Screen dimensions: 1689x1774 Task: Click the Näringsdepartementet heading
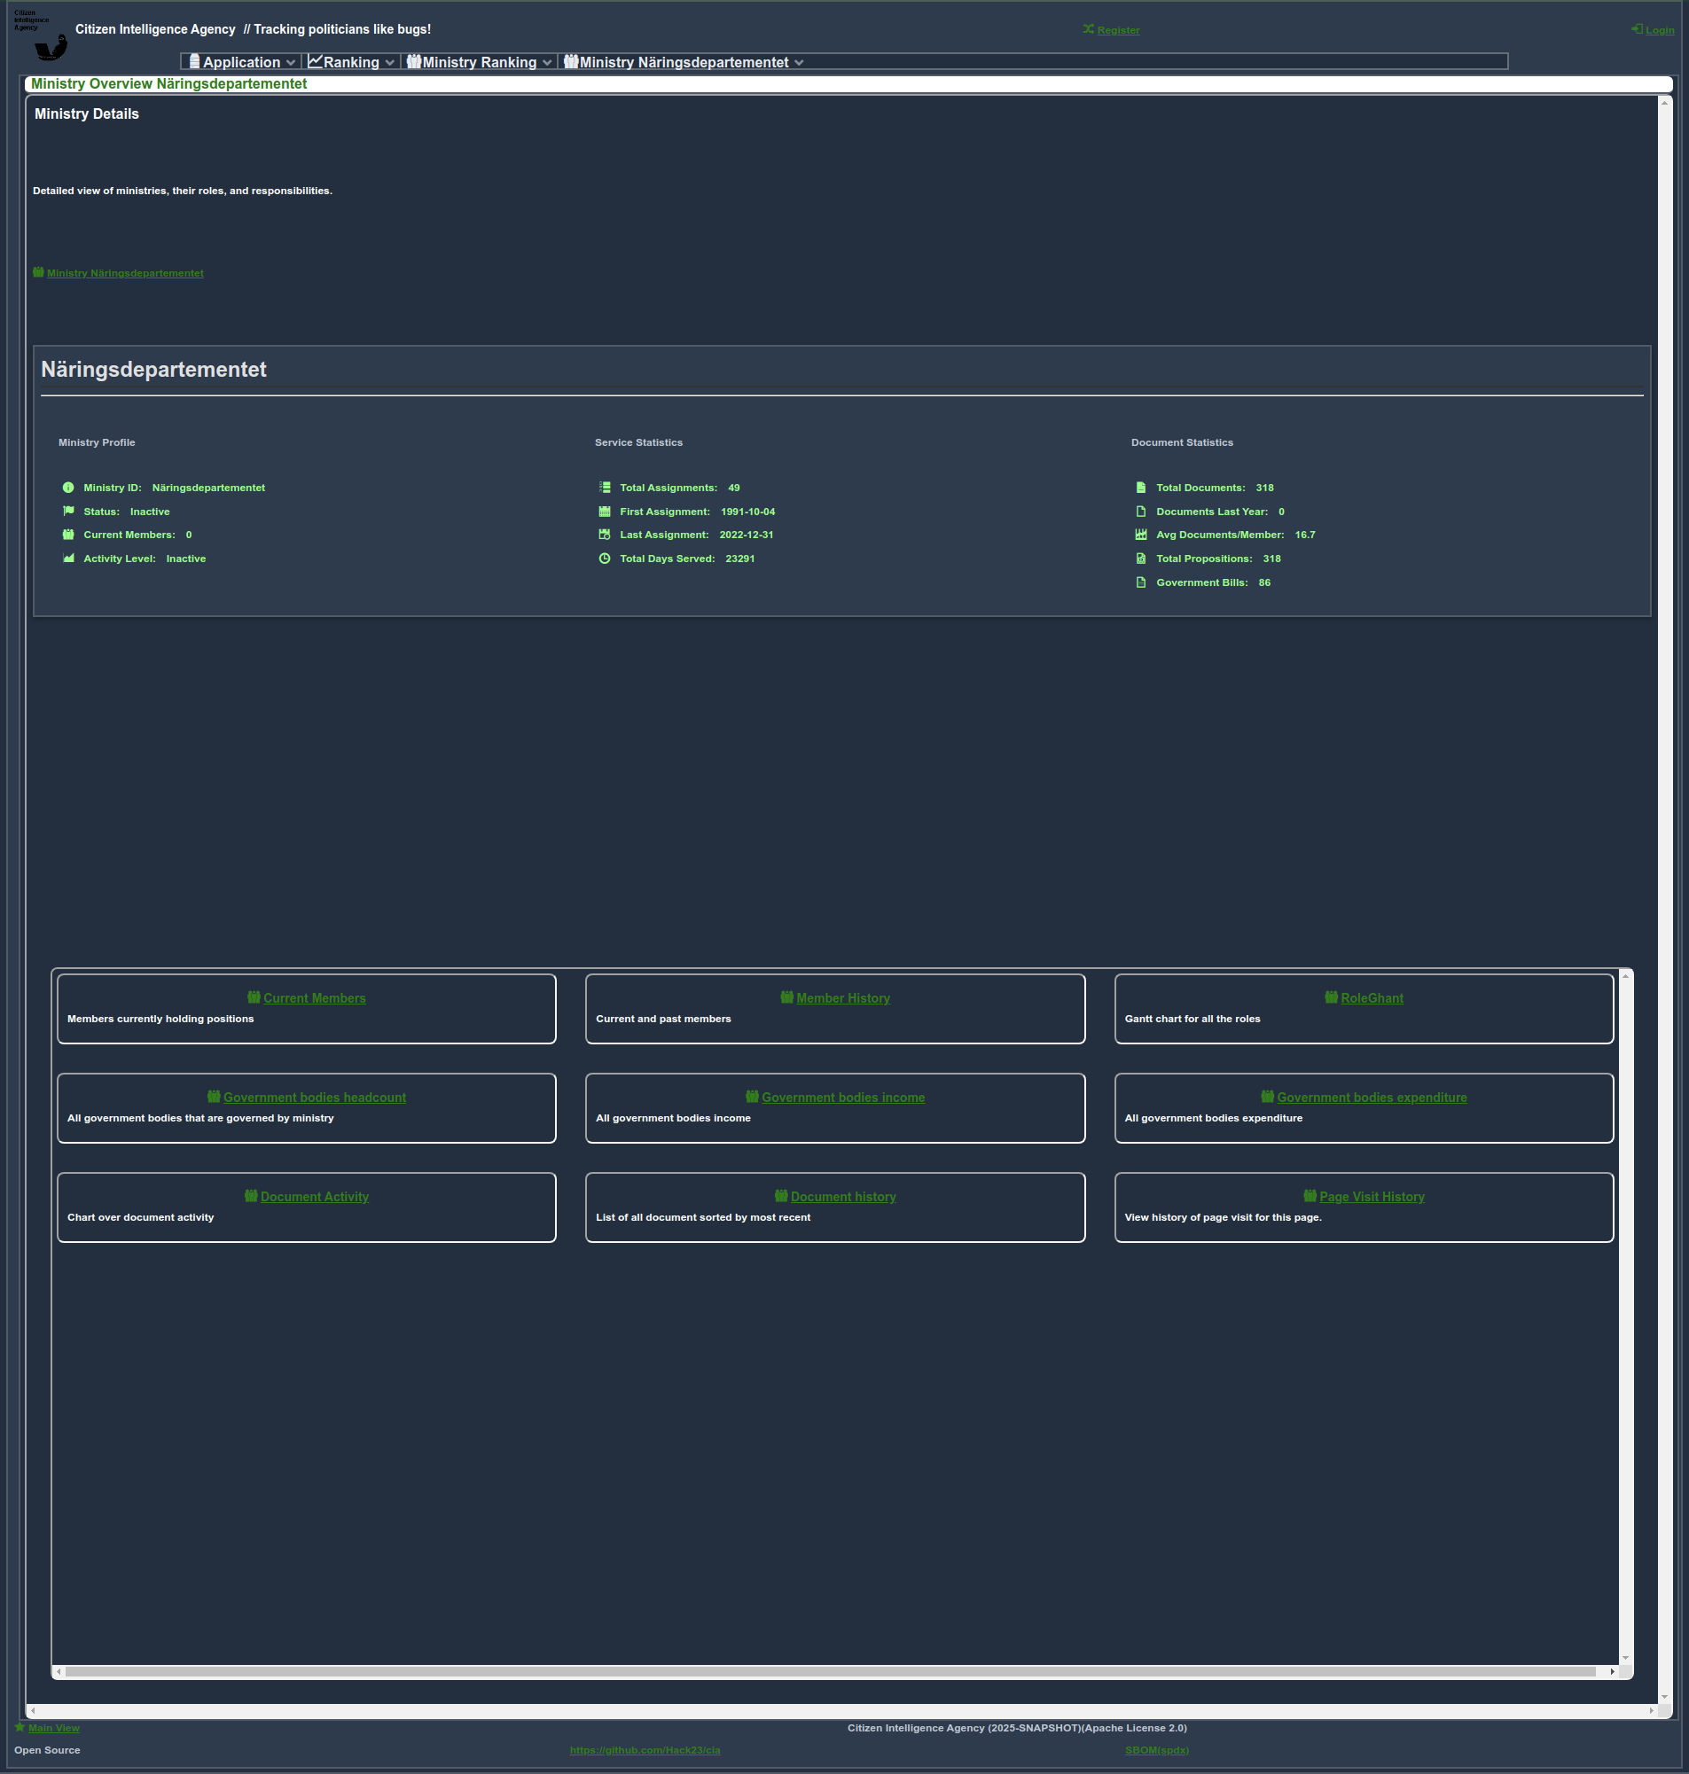(x=154, y=370)
